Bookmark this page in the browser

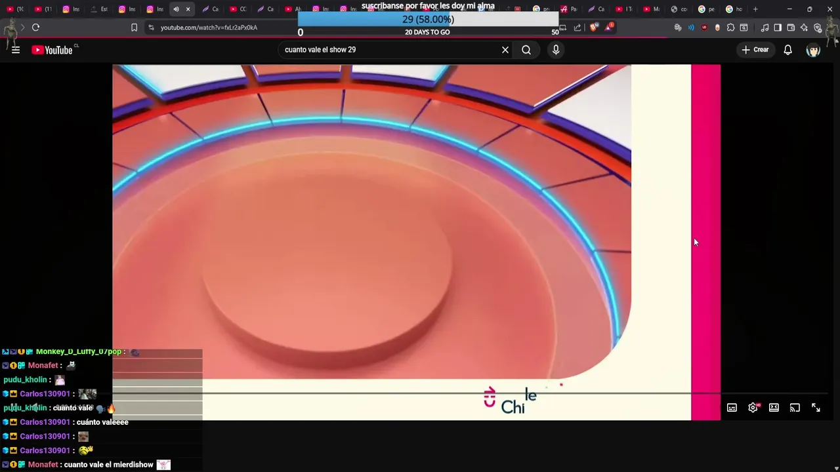pos(134,28)
